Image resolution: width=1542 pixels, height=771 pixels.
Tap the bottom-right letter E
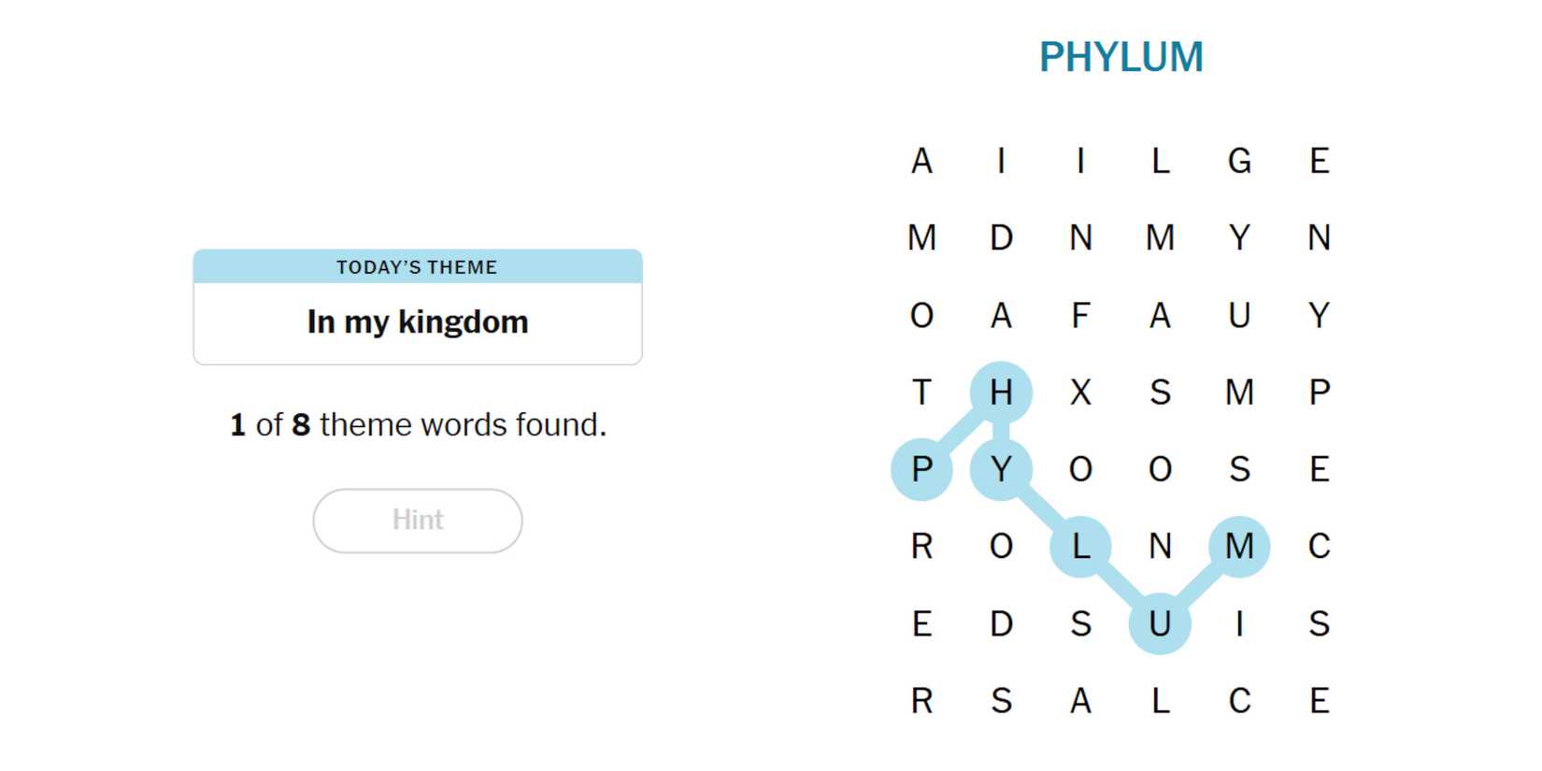coord(1319,701)
